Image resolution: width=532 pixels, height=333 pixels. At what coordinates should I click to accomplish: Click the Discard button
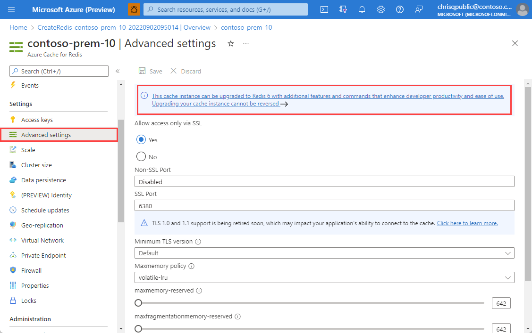186,71
